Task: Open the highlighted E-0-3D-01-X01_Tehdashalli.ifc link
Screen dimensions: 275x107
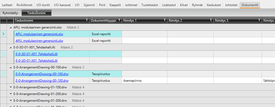Action: 37,54
